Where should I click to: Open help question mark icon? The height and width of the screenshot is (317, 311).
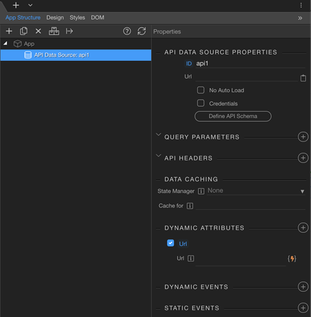click(127, 31)
